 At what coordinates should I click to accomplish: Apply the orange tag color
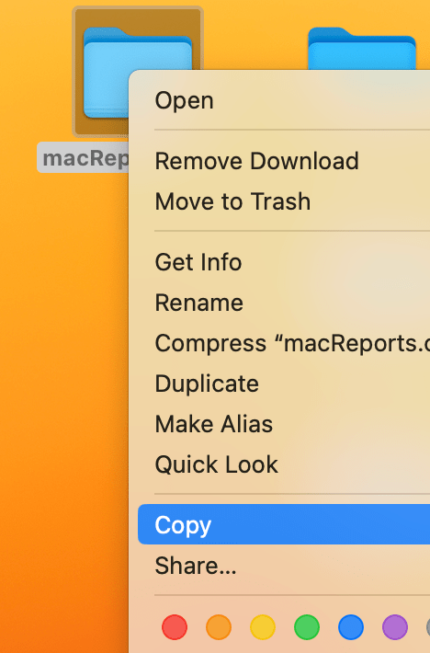point(219,626)
